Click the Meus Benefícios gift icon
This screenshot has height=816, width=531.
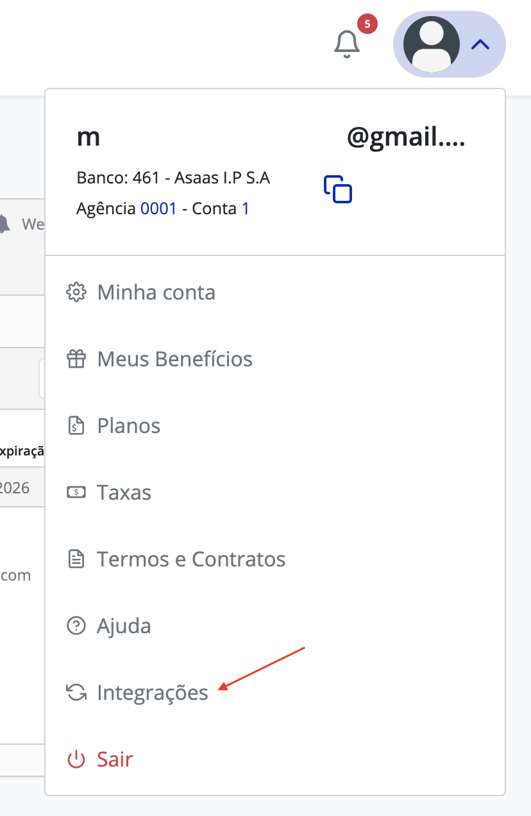point(76,359)
